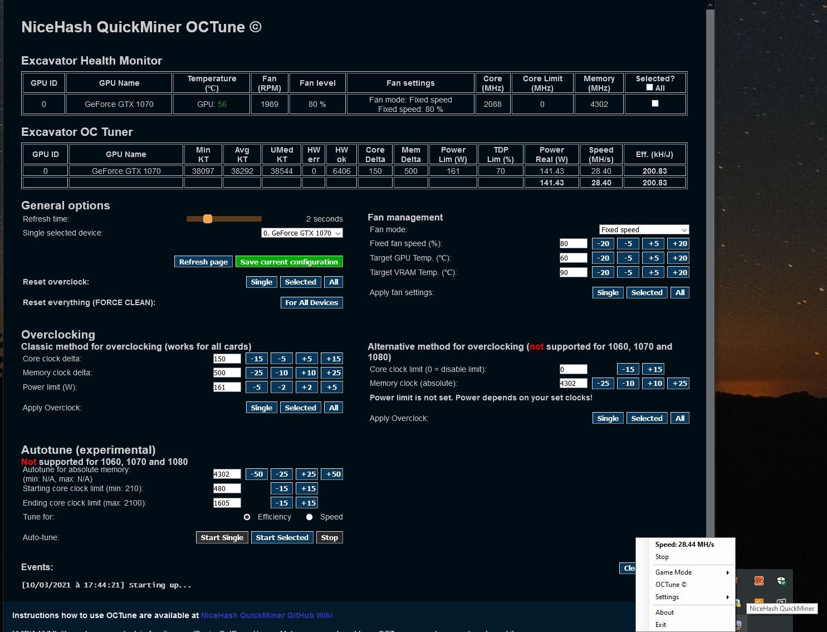This screenshot has width=827, height=632.
Task: Check the GPU 0 GeForce GTX 1070 selected box
Action: coord(655,104)
